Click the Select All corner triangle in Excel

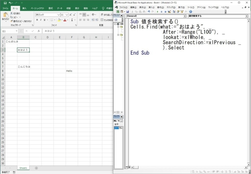[3, 37]
